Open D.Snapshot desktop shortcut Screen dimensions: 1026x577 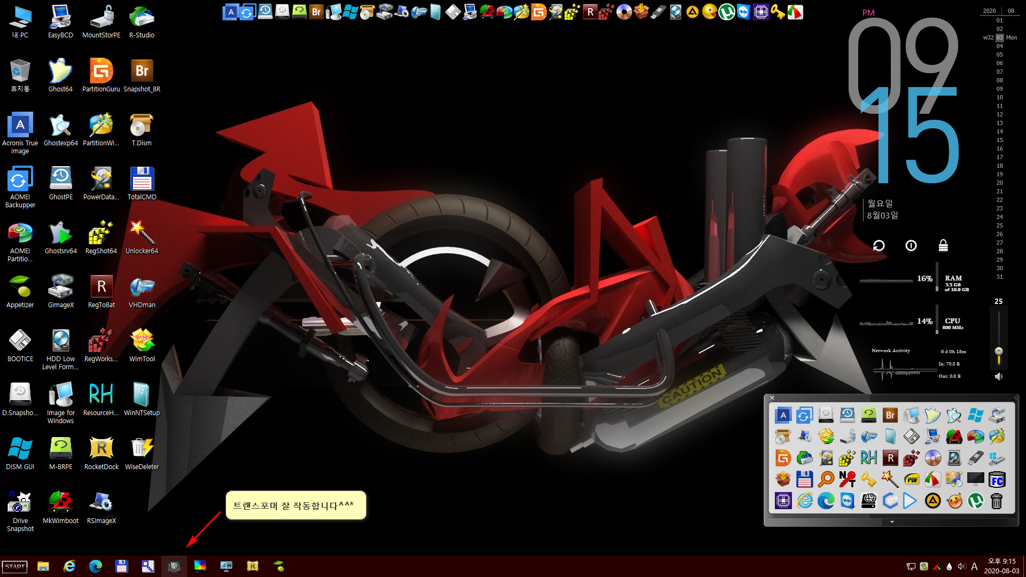pos(20,400)
